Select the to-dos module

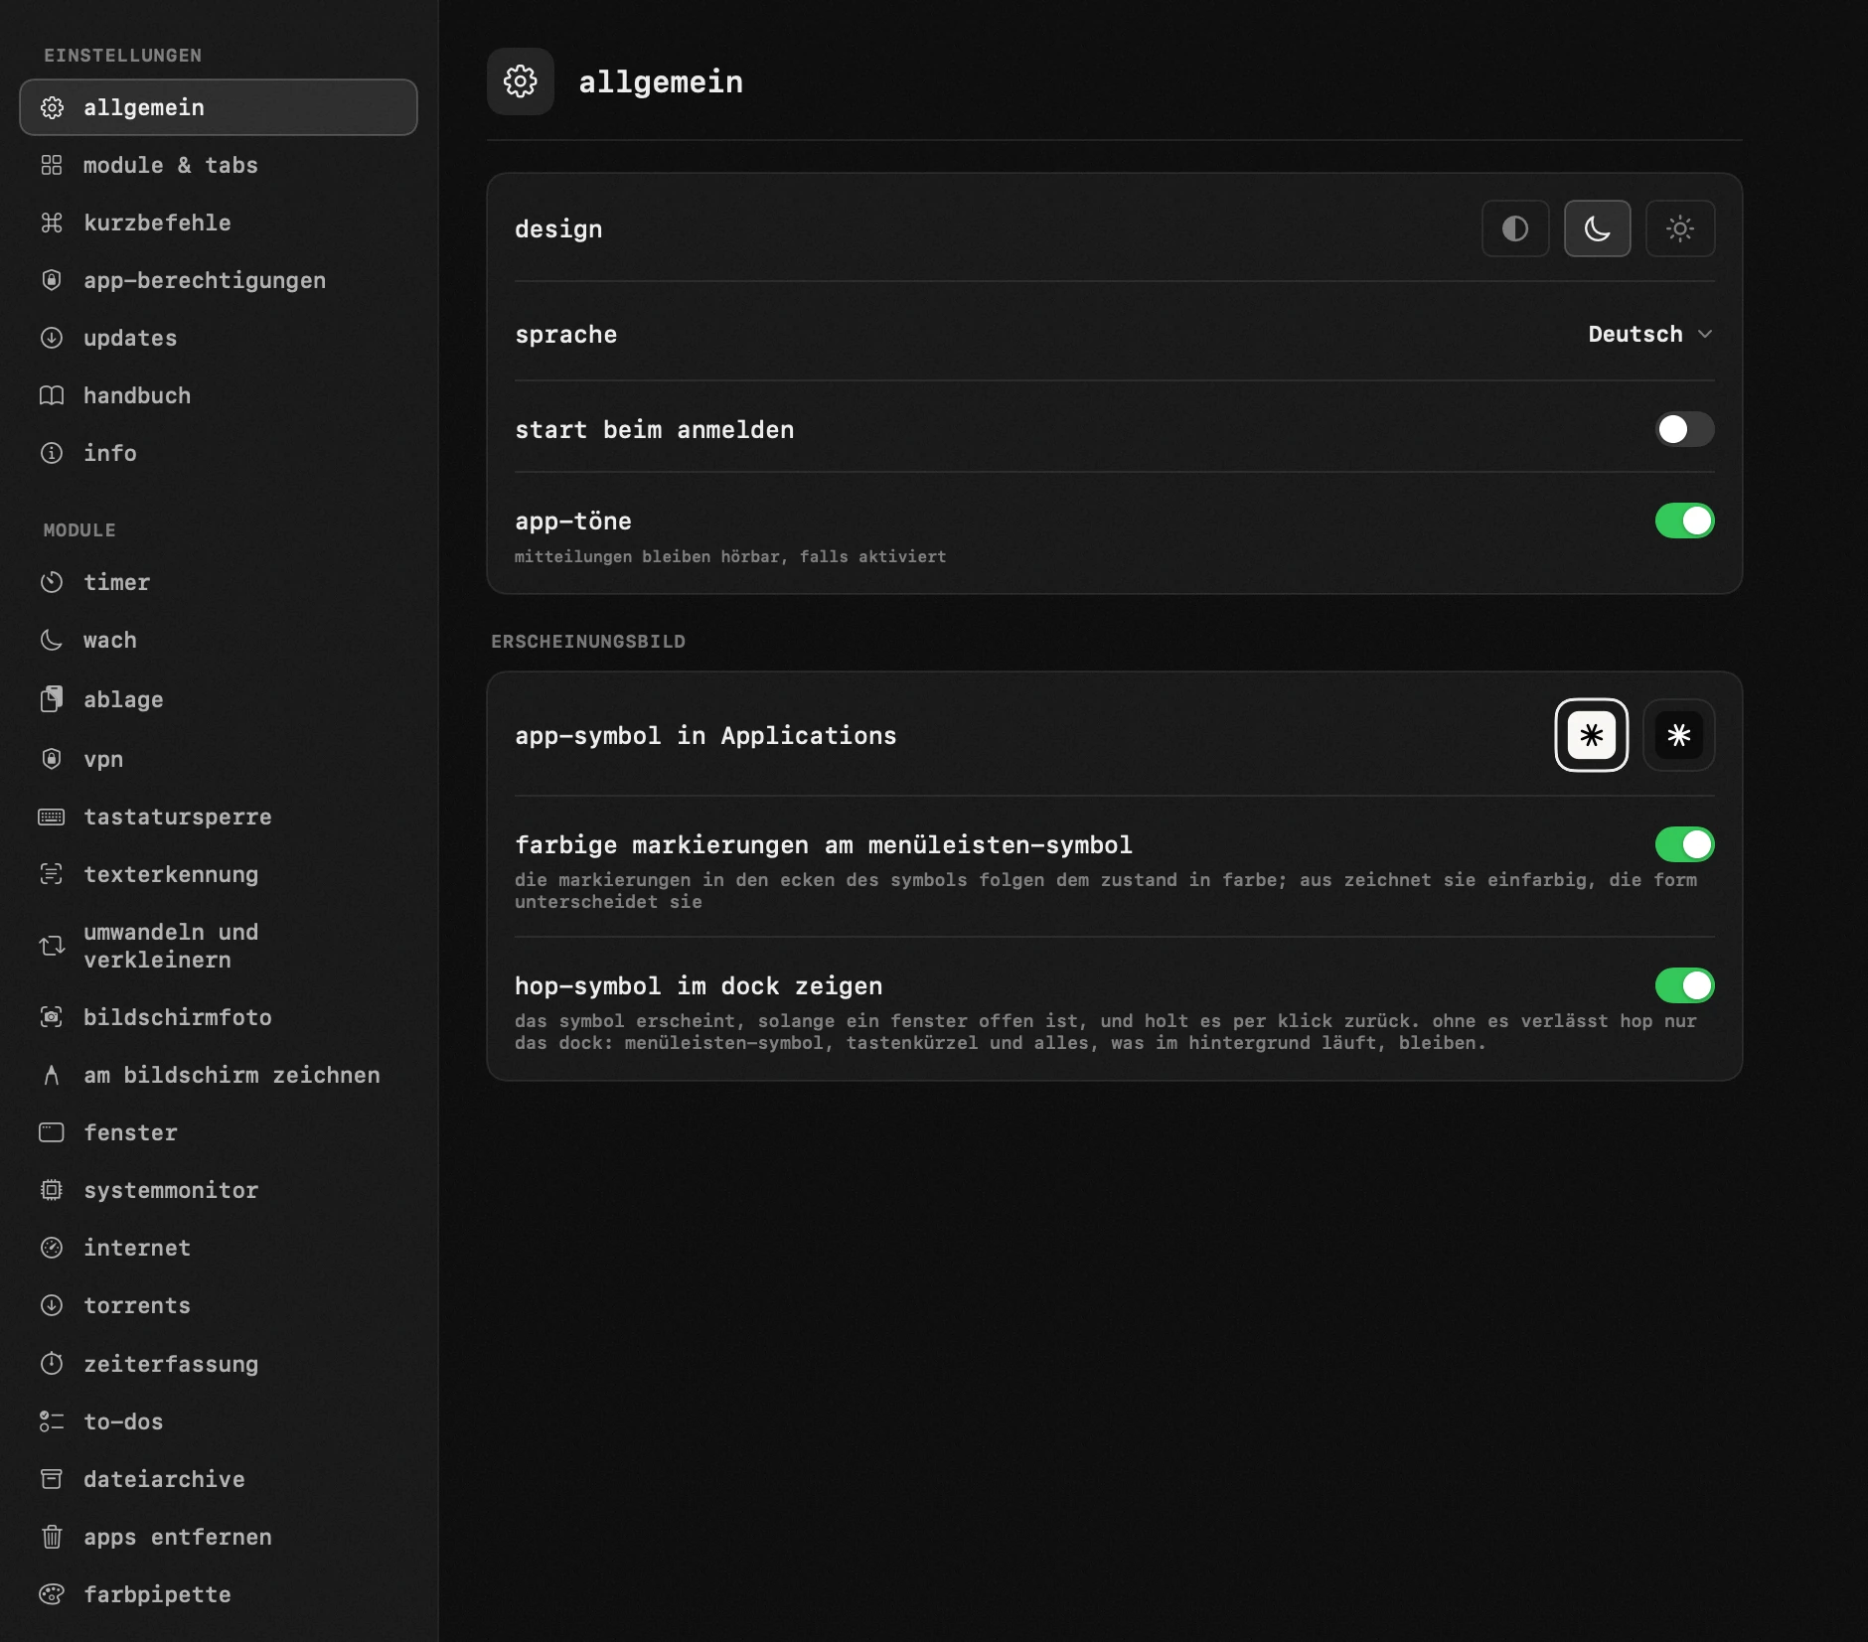pyautogui.click(x=219, y=1421)
